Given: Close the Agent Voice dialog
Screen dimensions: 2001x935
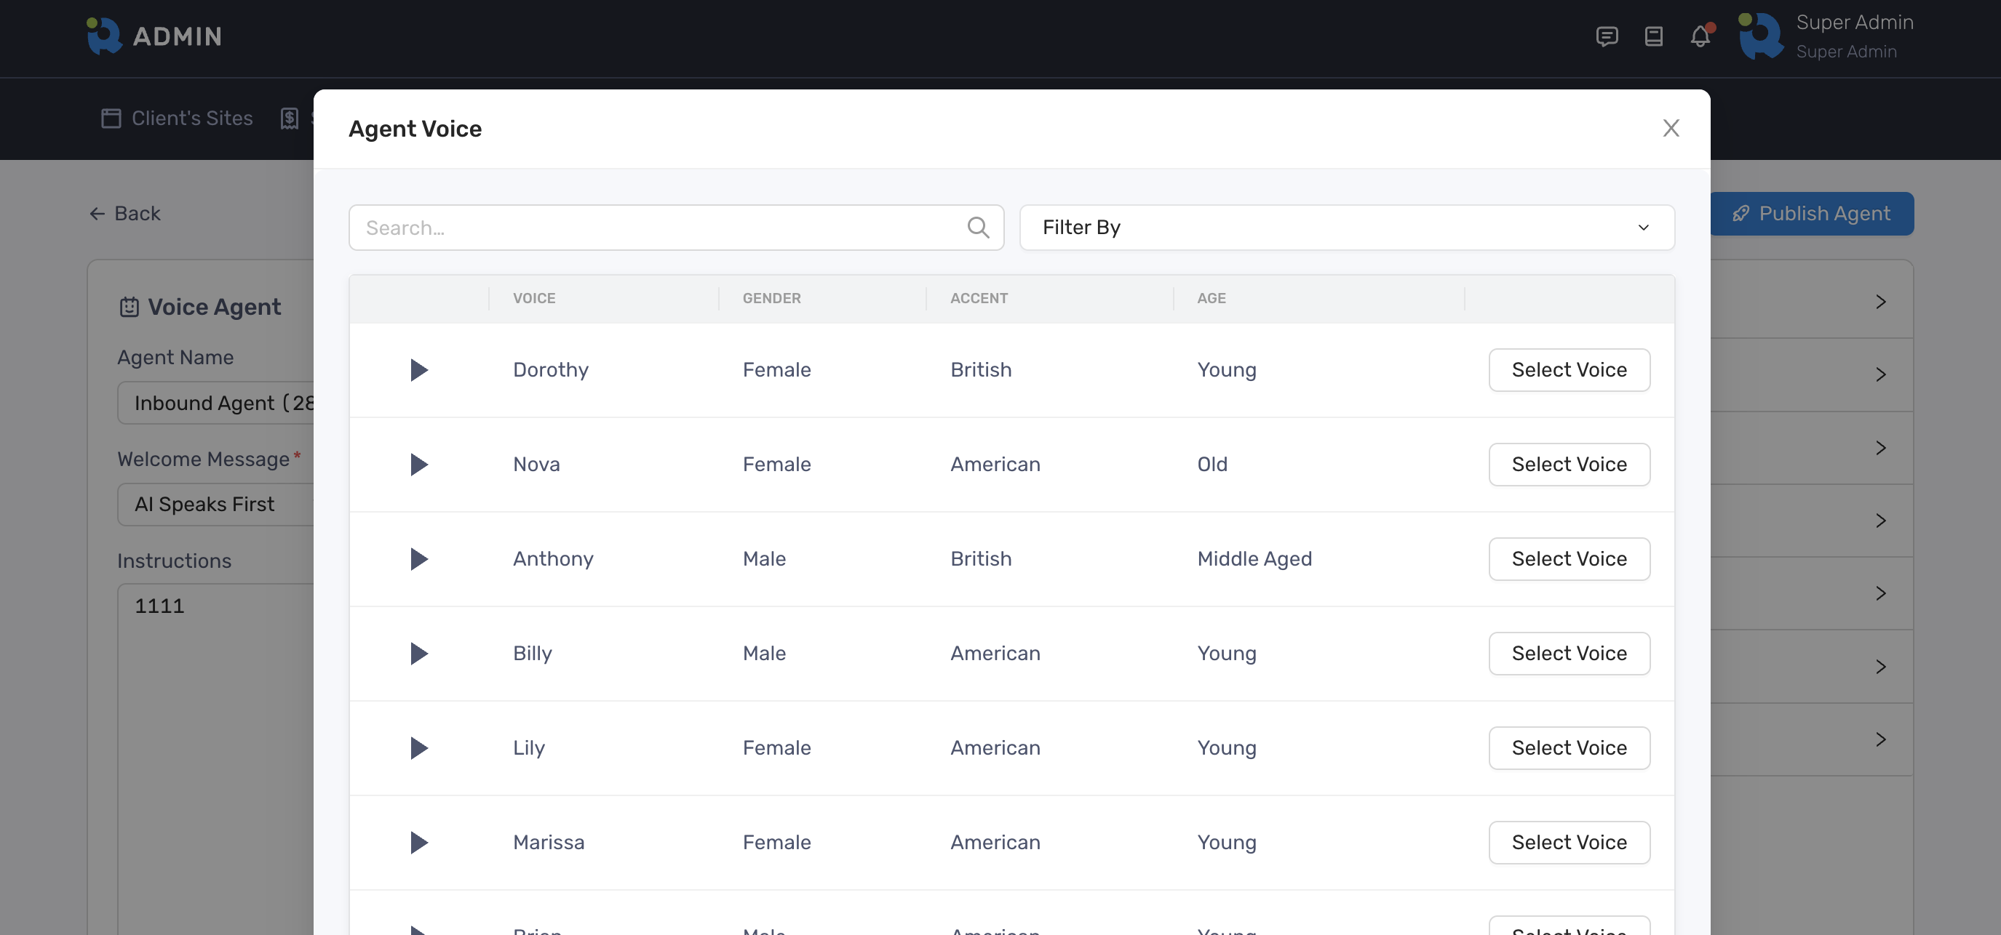Looking at the screenshot, I should [1671, 128].
